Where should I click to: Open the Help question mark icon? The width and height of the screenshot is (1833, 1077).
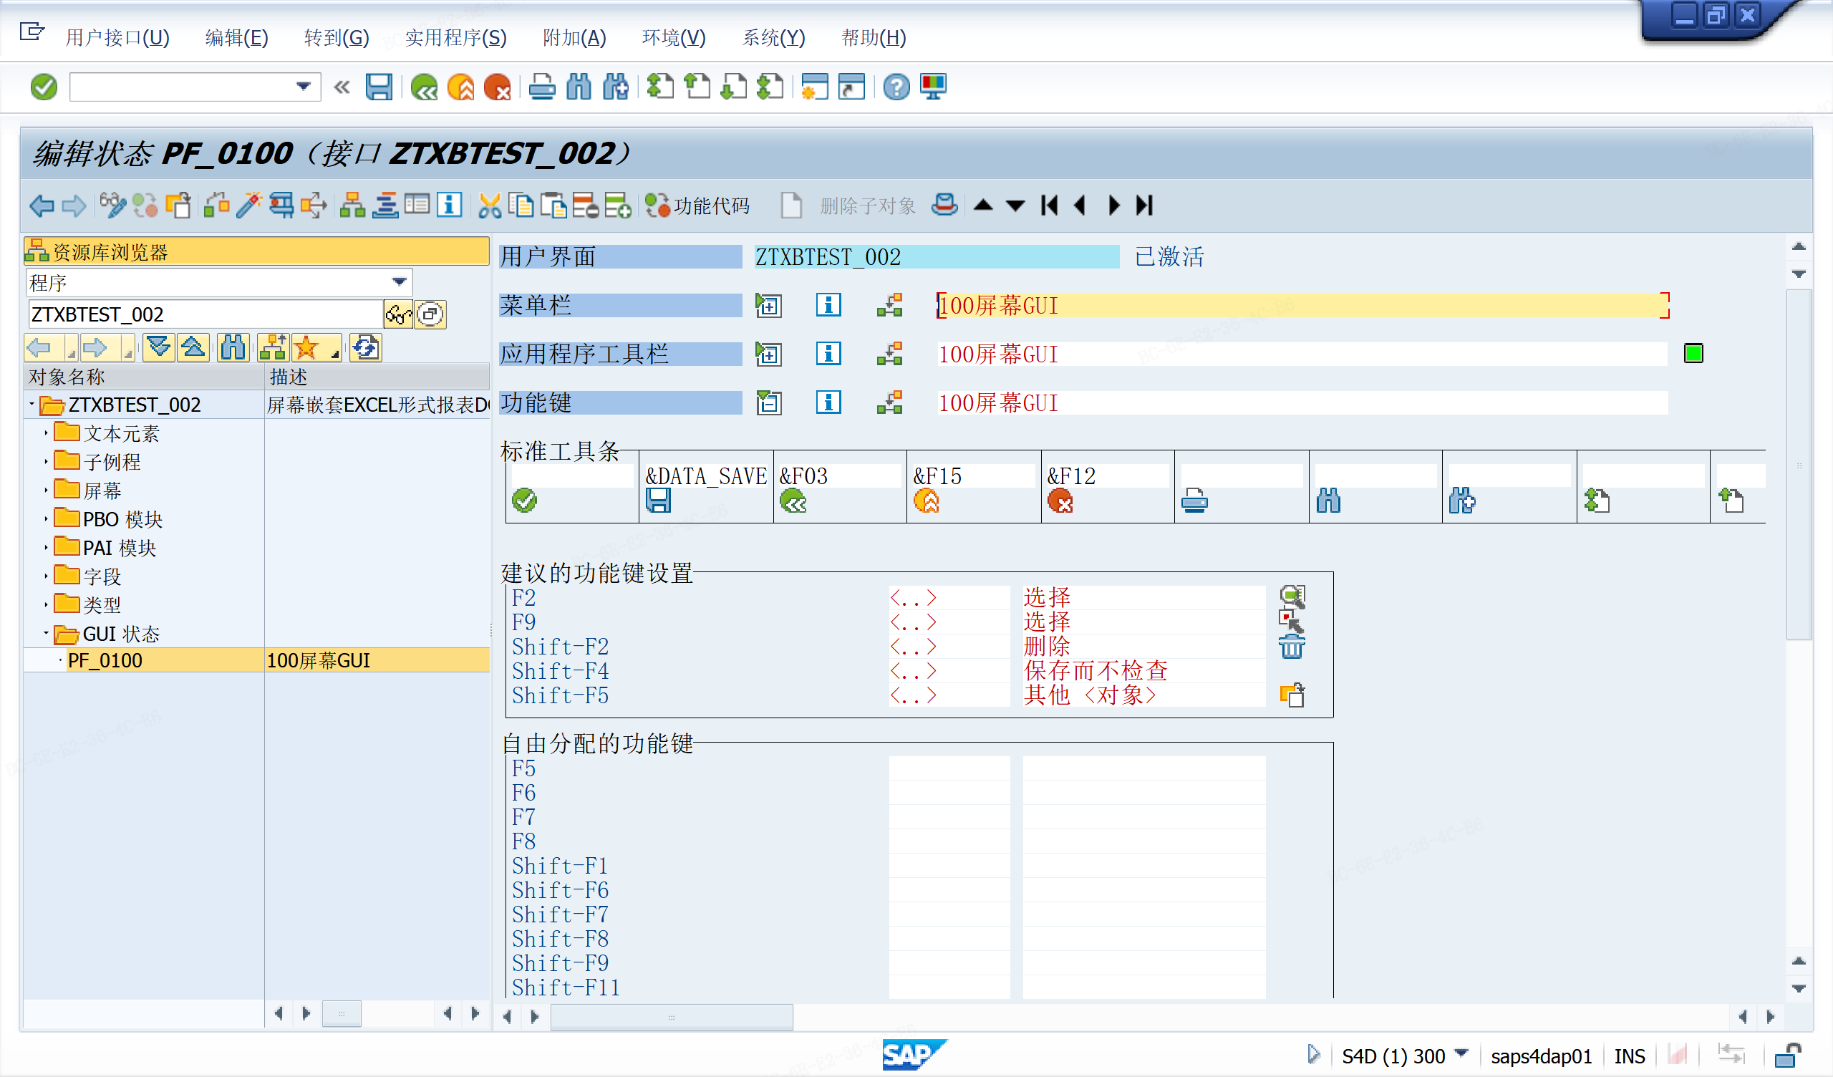(x=896, y=87)
